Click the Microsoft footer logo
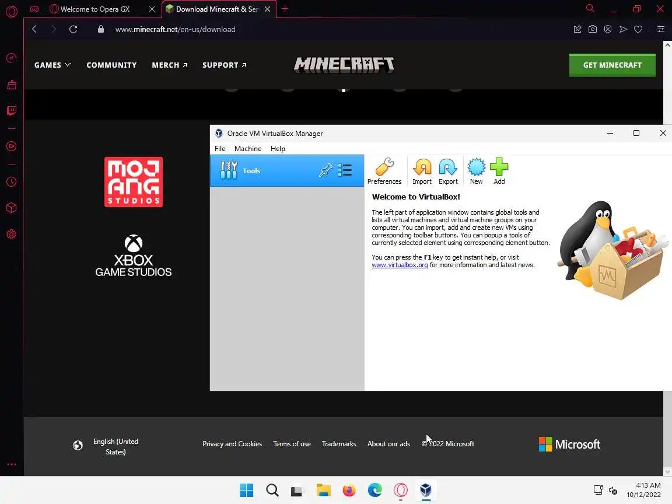 569,444
